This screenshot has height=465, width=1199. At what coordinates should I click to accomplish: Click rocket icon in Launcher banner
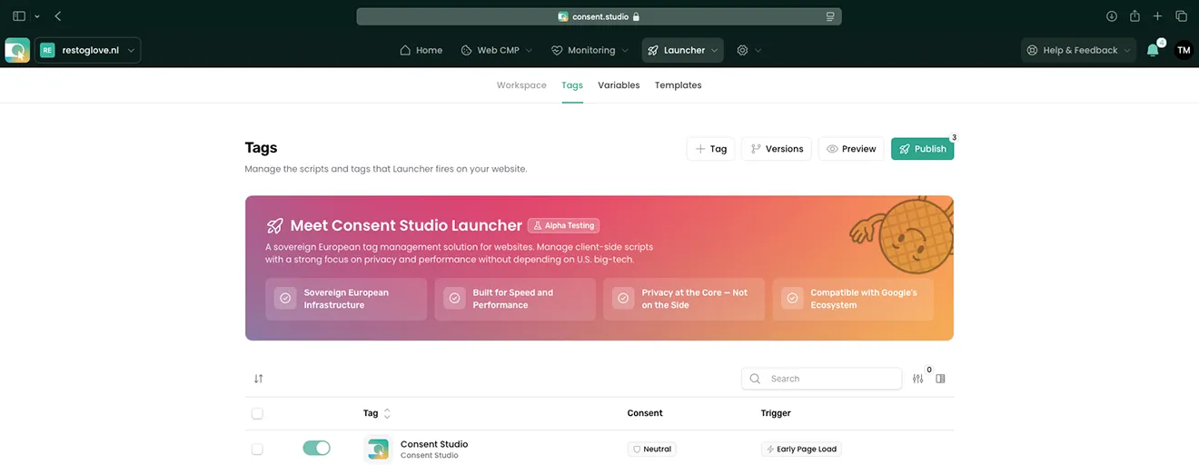coord(274,226)
